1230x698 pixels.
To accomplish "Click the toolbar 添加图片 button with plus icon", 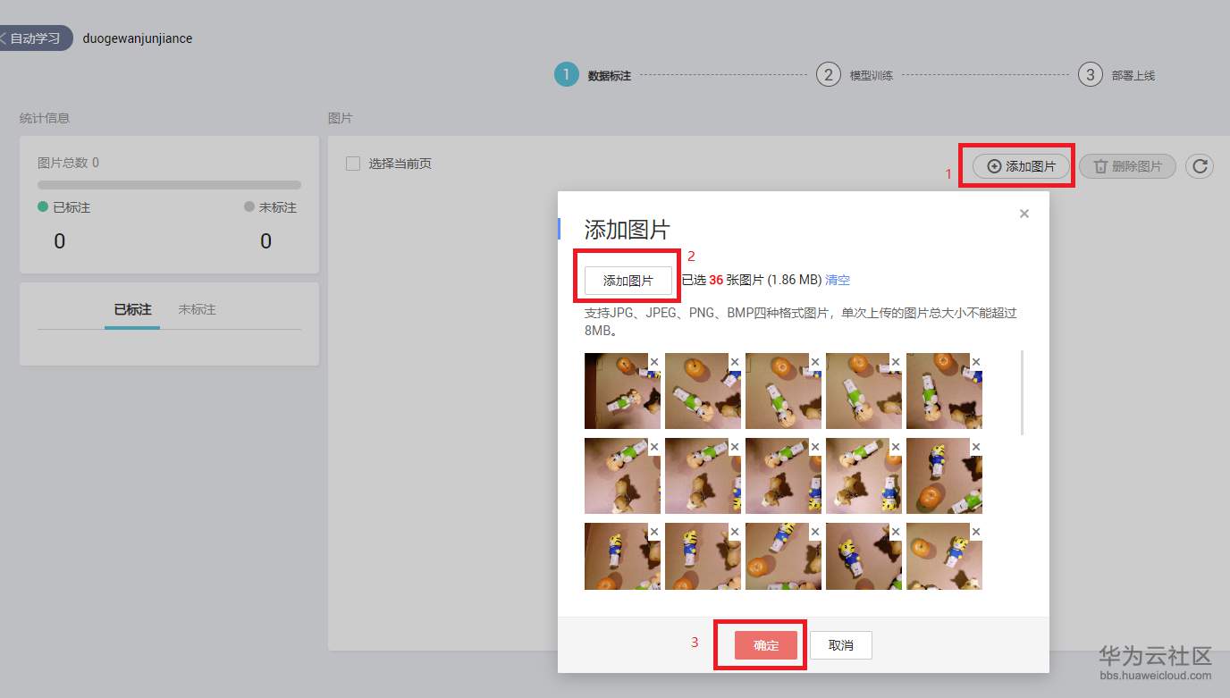I will point(1021,166).
